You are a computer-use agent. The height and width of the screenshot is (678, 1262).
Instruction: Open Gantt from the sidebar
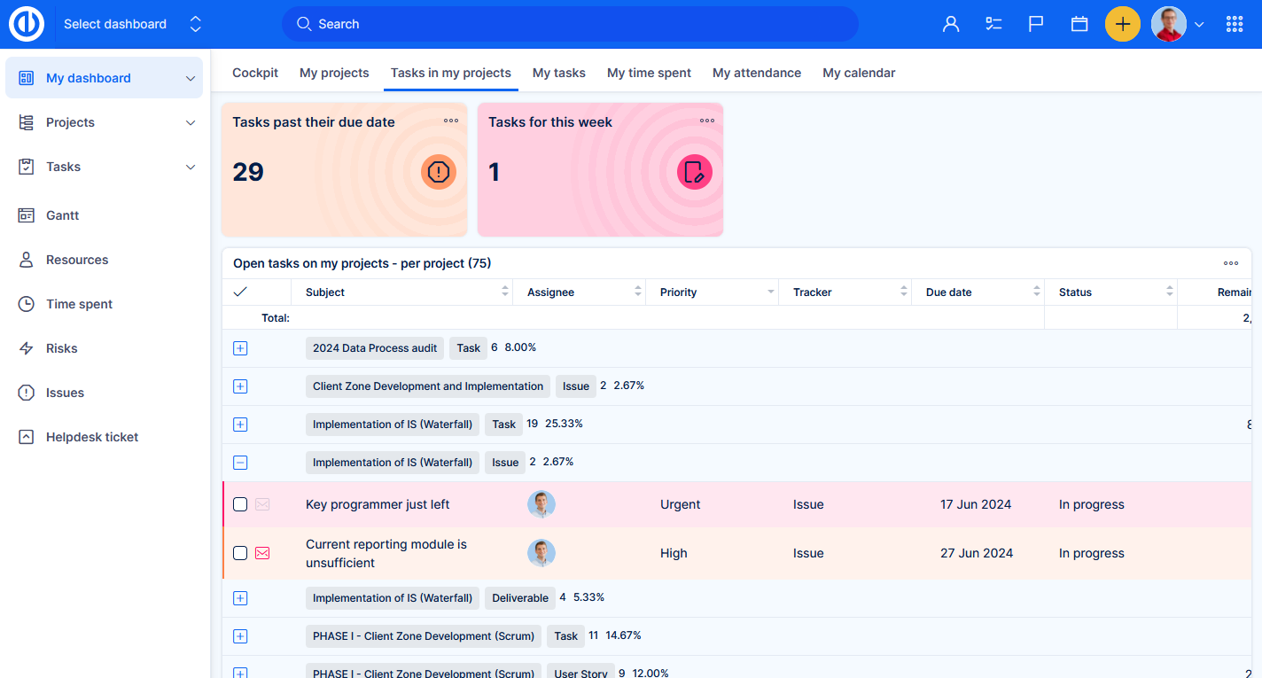tap(62, 215)
